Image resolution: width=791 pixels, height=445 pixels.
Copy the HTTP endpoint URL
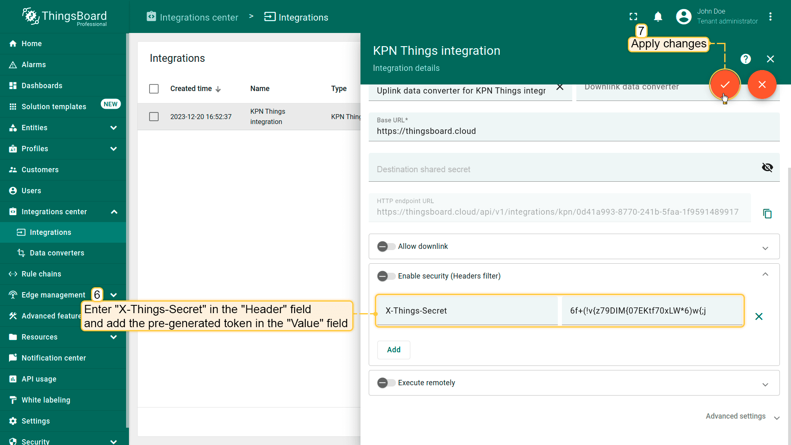tap(767, 213)
